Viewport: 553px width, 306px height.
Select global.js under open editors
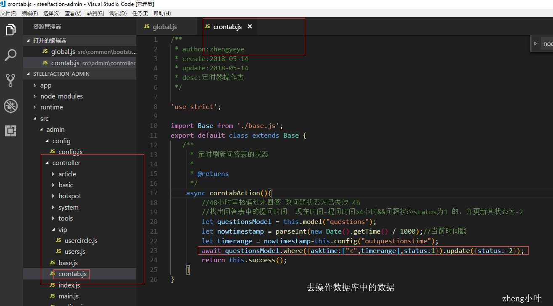coord(80,52)
